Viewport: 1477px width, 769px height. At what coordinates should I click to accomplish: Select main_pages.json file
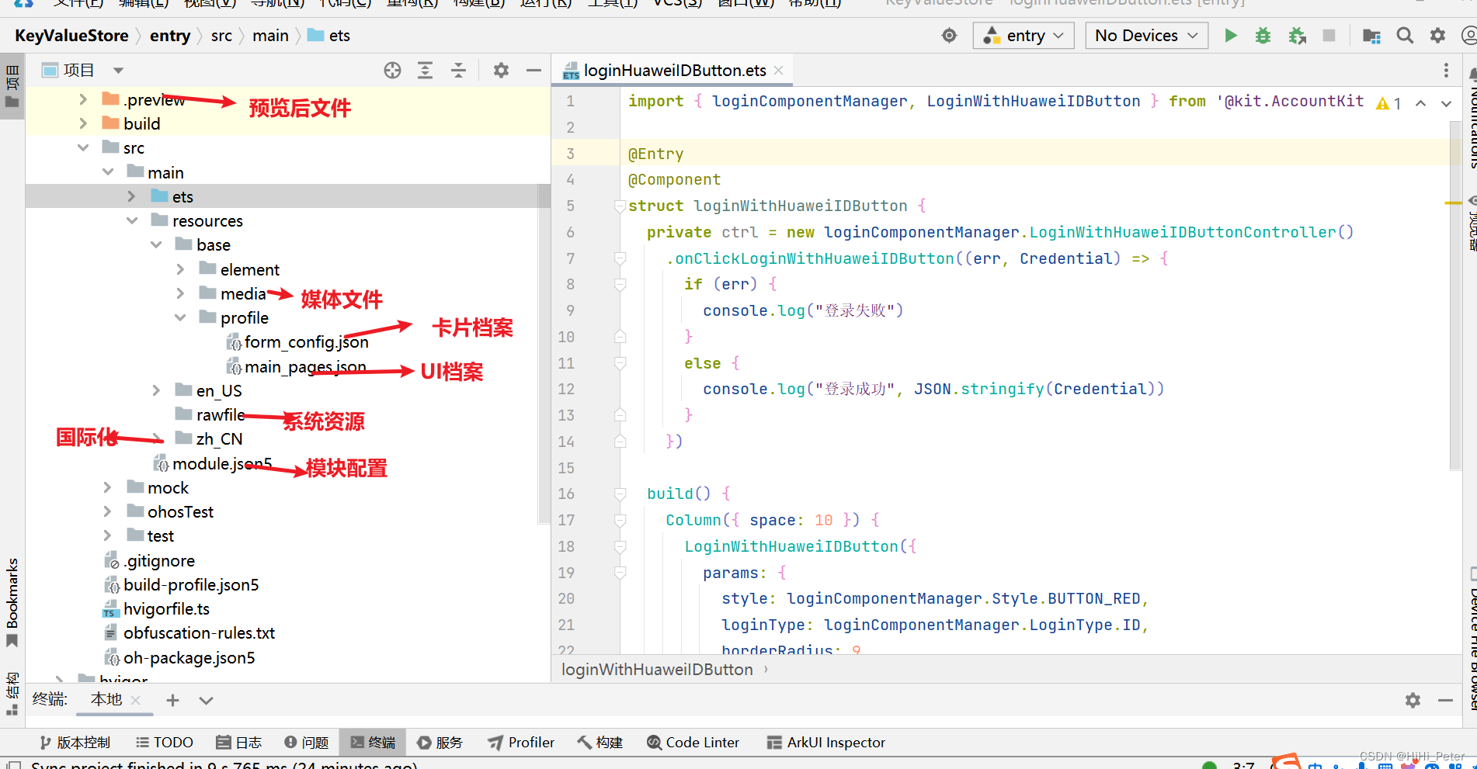point(305,366)
